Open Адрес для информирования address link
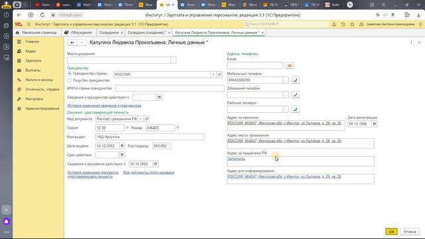 [x=284, y=177]
